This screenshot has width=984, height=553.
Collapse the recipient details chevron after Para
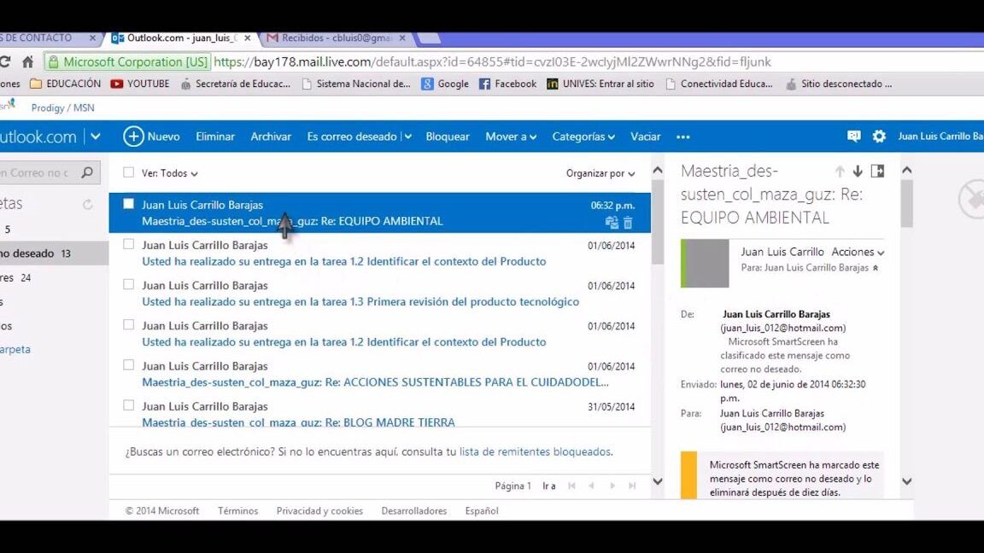click(876, 268)
